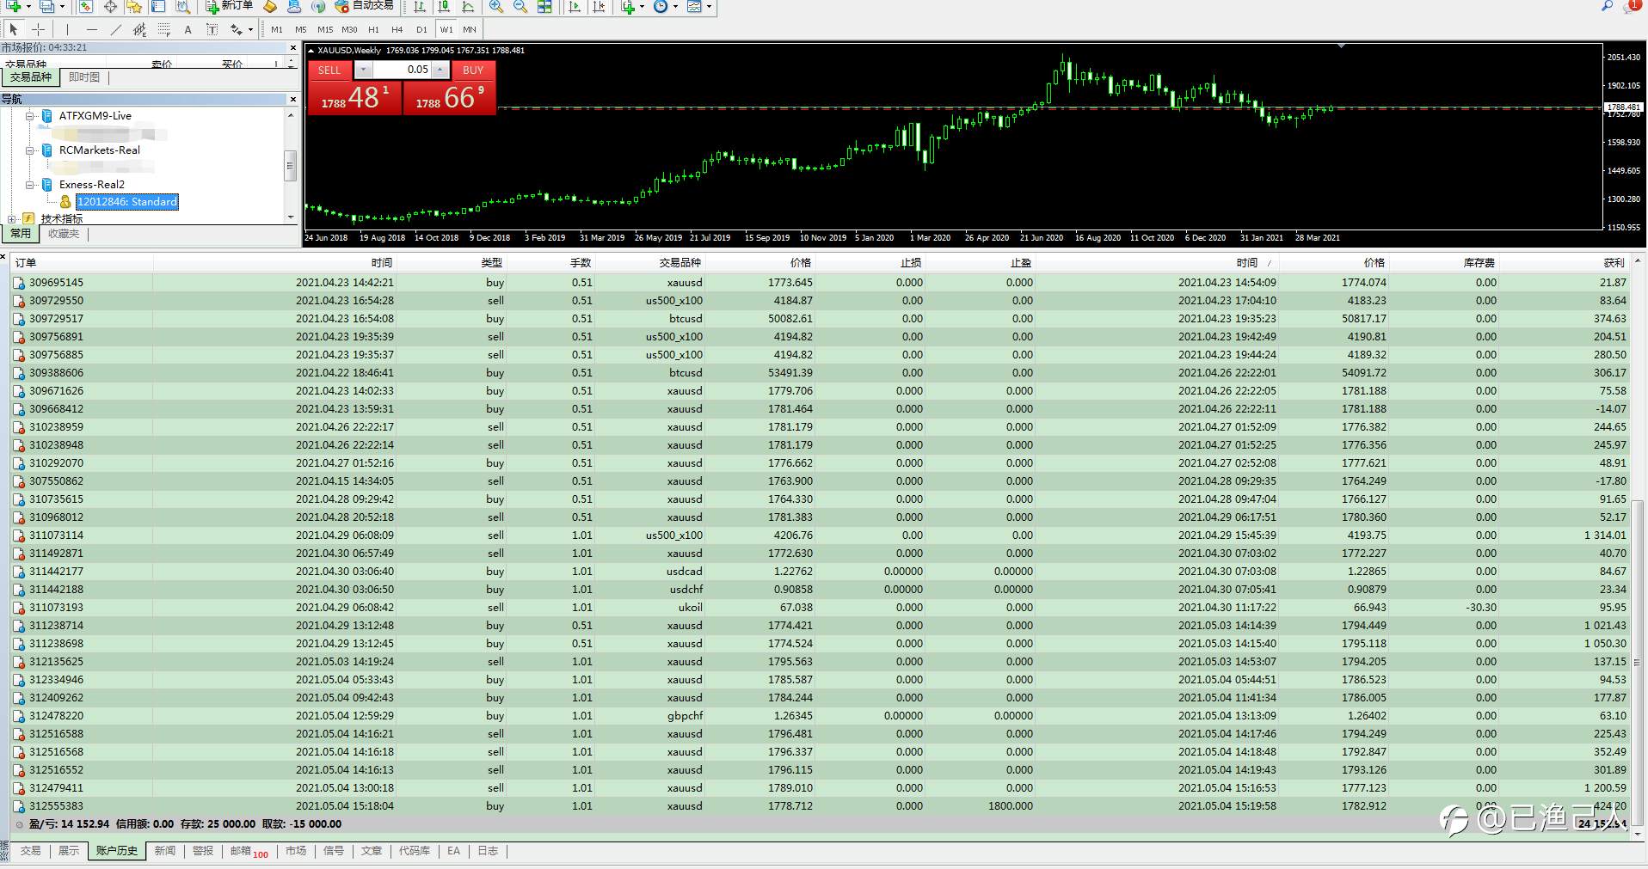Image resolution: width=1648 pixels, height=869 pixels.
Task: Select the trendline drawing tool
Action: click(116, 29)
